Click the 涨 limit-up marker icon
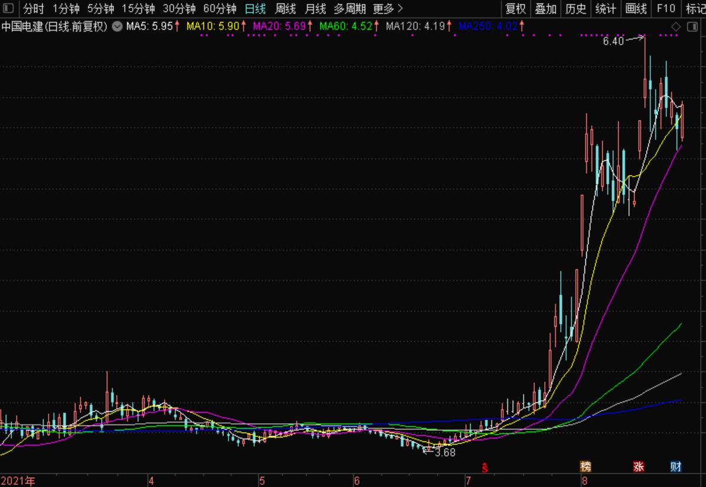Viewport: 706px width, 487px height. [639, 467]
